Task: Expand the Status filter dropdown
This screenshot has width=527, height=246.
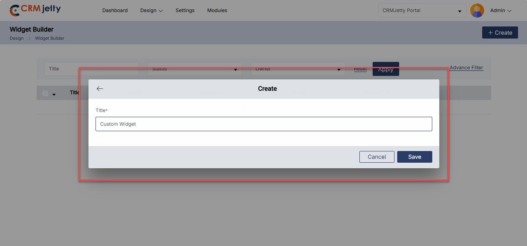Action: click(x=194, y=69)
